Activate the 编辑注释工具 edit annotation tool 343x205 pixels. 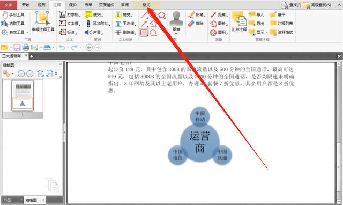coord(43,21)
